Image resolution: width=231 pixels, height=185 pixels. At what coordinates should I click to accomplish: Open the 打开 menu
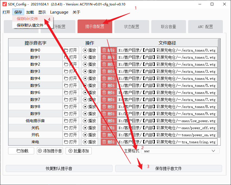(x=6, y=12)
